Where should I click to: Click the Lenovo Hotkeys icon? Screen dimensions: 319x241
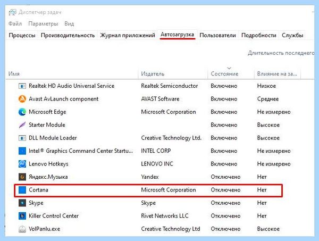point(22,164)
